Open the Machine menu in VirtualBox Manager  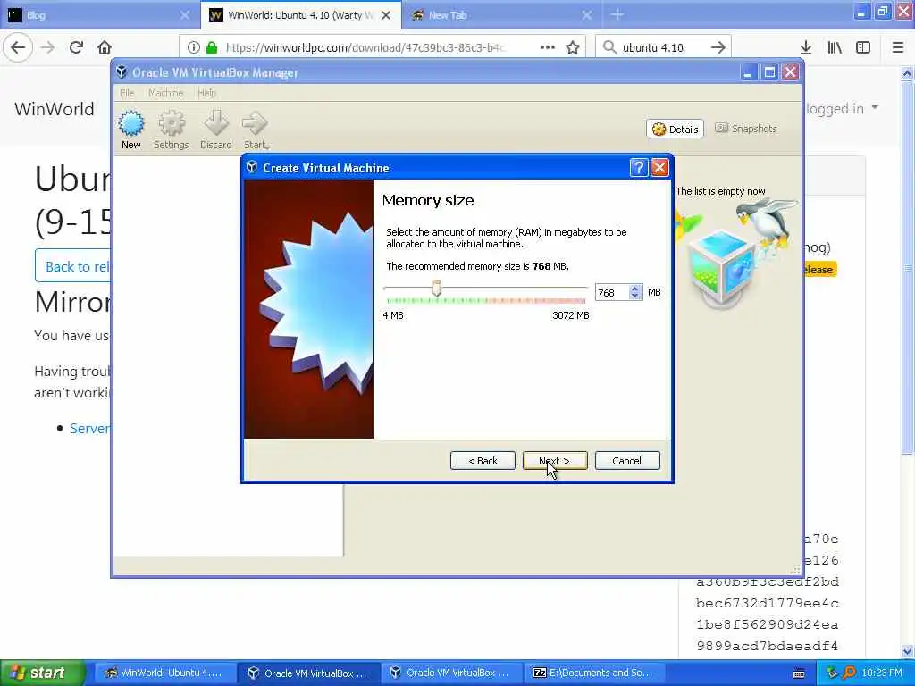point(165,93)
